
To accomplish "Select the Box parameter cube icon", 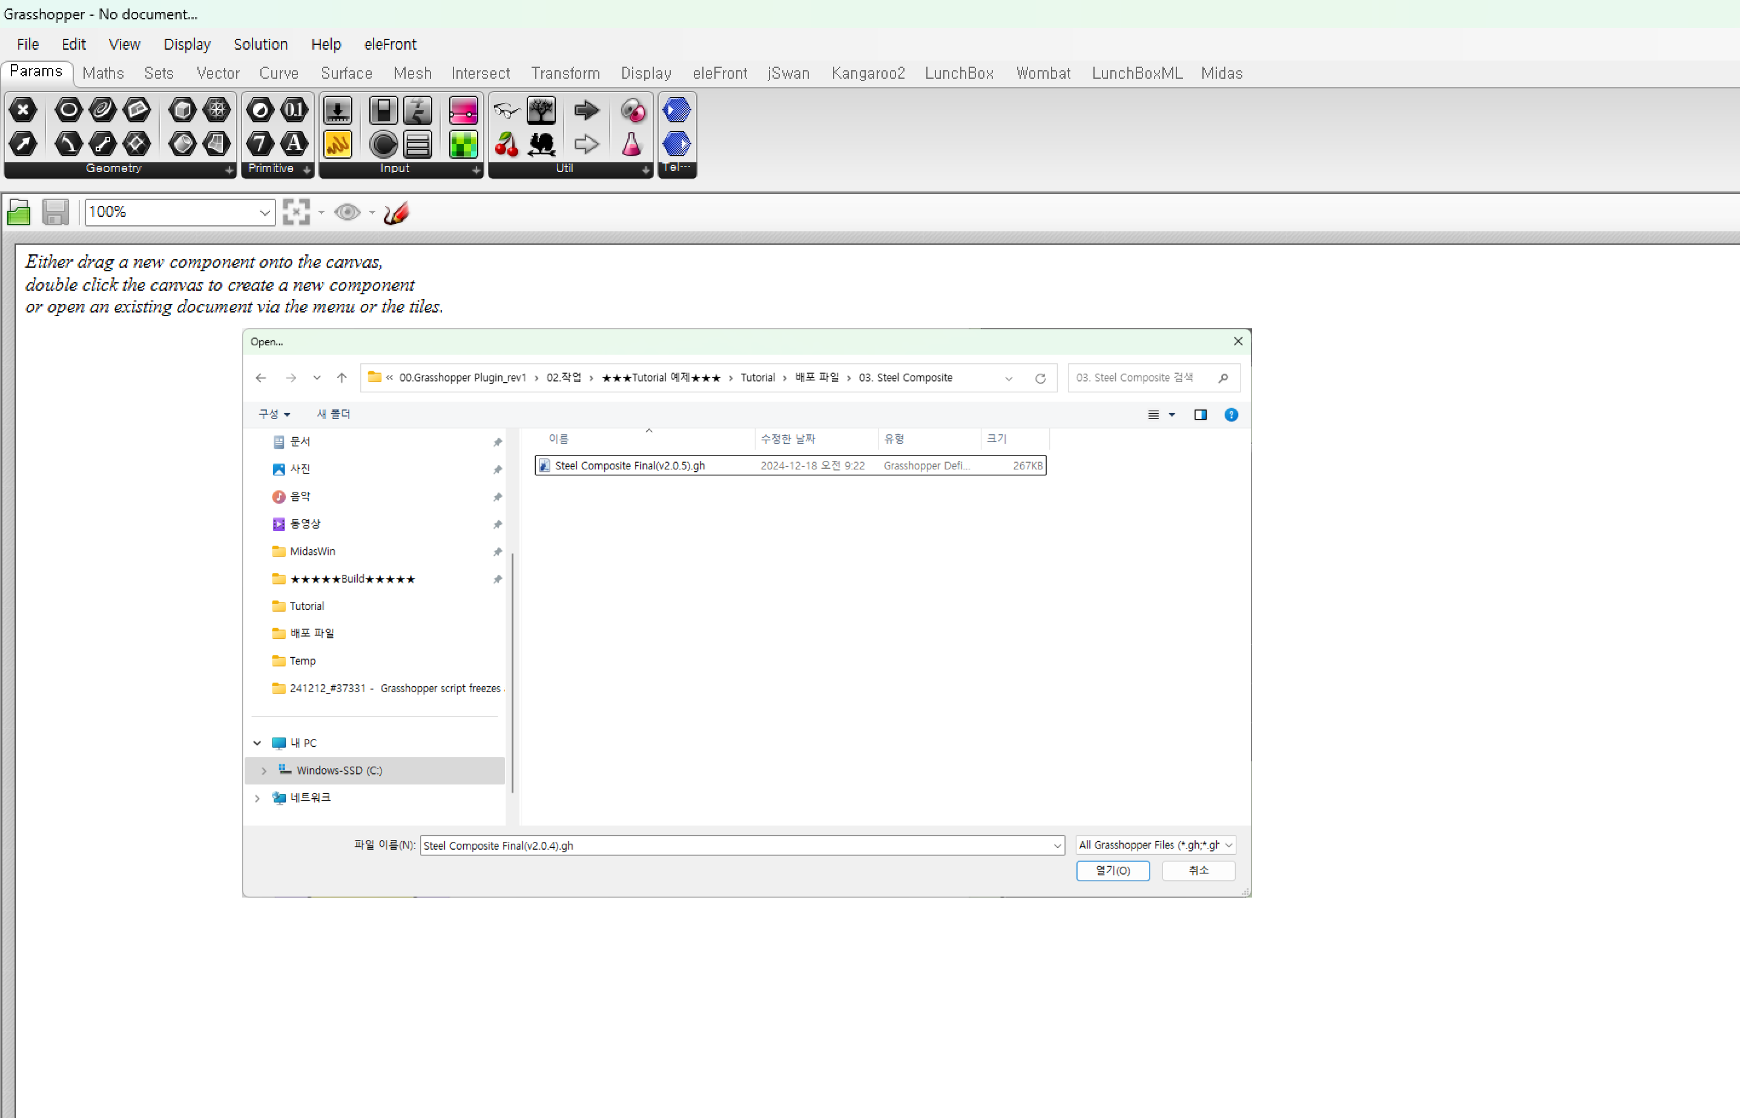I will [182, 110].
